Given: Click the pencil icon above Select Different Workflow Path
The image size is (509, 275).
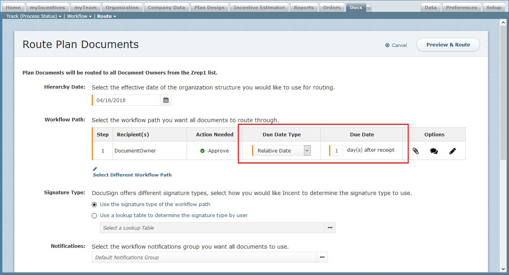Looking at the screenshot, I should pos(95,169).
